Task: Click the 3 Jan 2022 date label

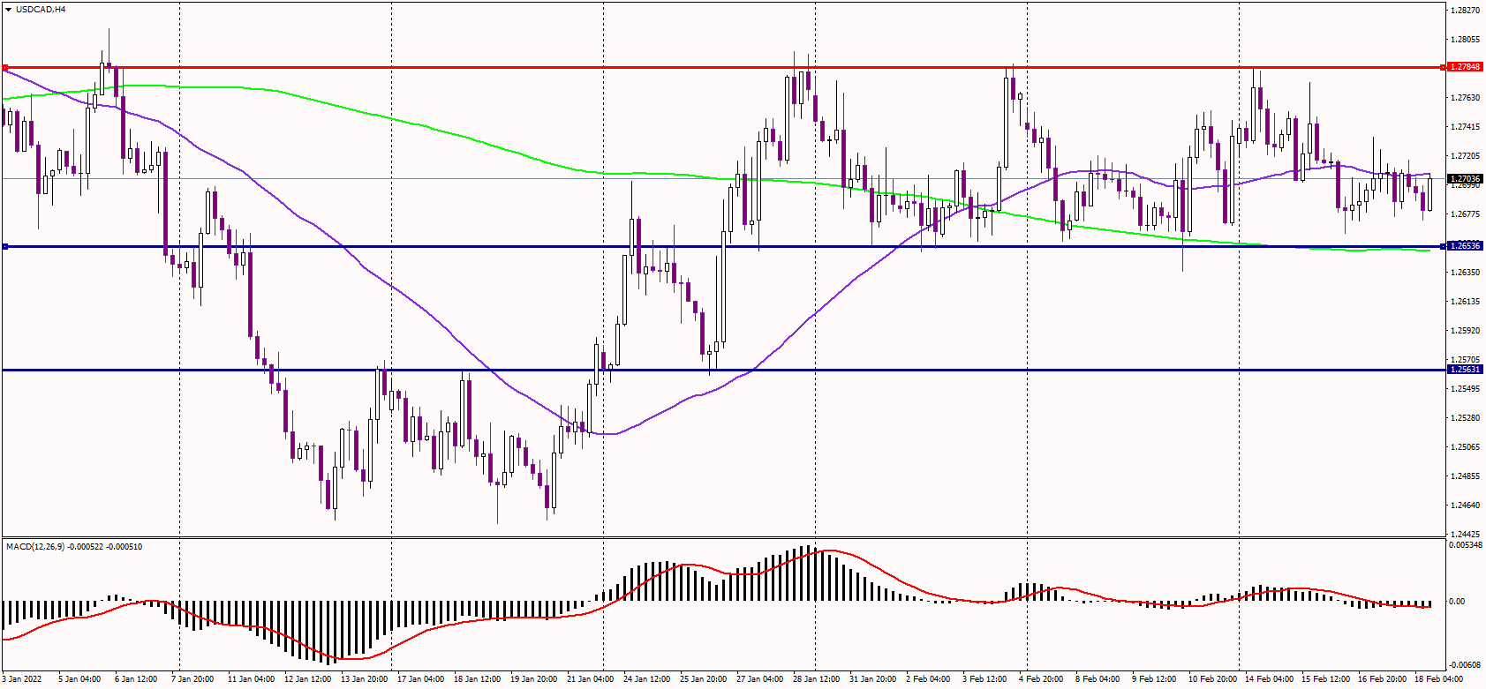Action: point(22,679)
